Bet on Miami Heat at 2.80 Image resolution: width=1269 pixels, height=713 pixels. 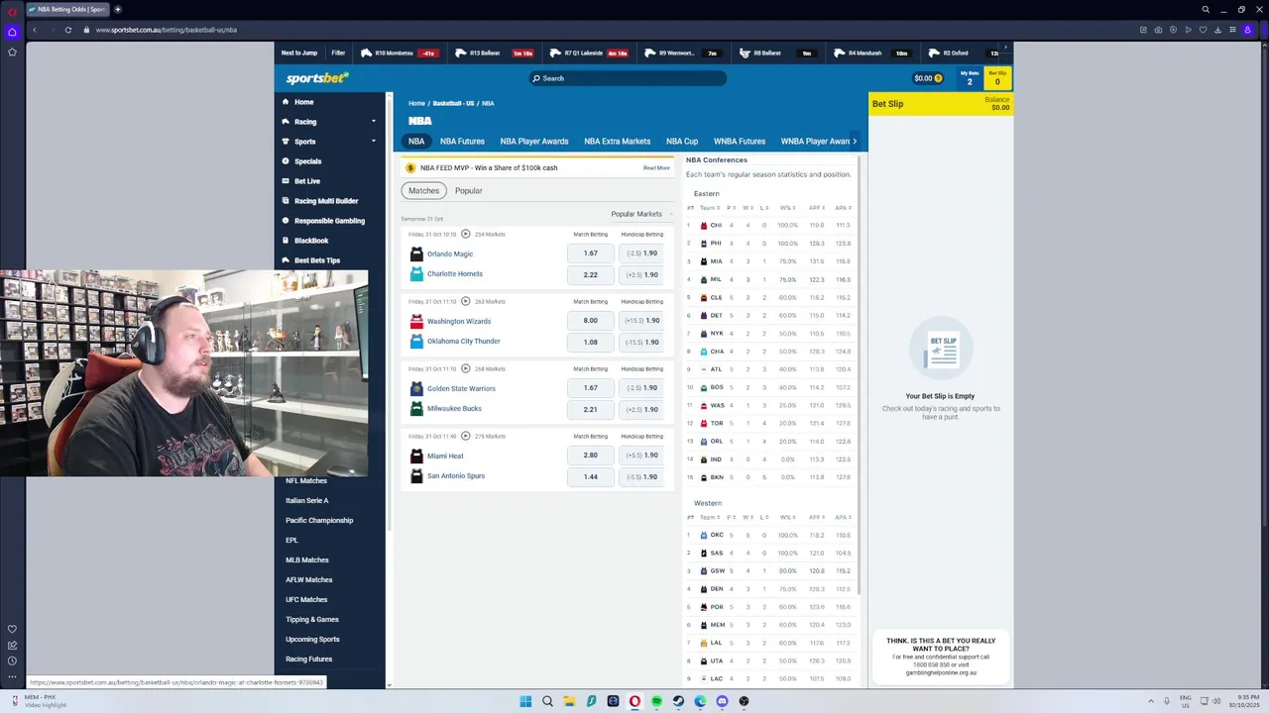coord(591,456)
